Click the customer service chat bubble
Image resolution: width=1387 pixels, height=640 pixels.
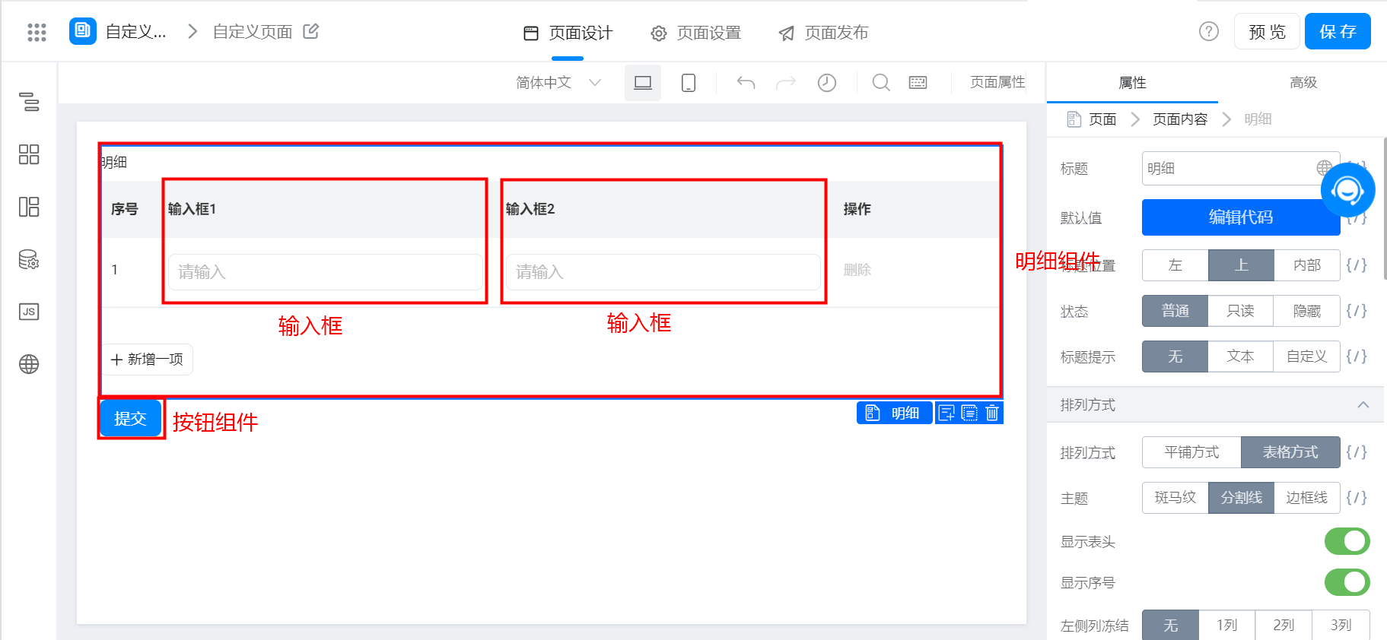pos(1347,190)
